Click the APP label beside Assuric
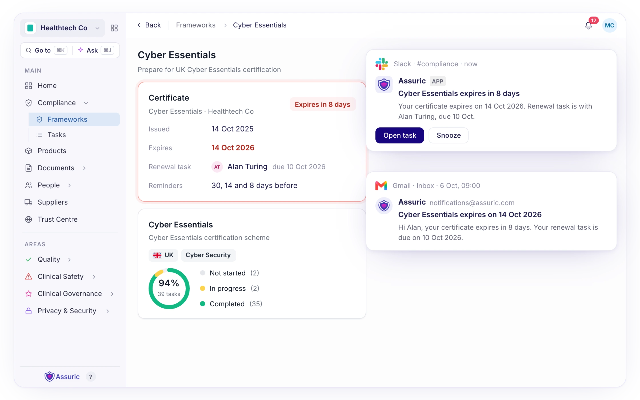 437,81
